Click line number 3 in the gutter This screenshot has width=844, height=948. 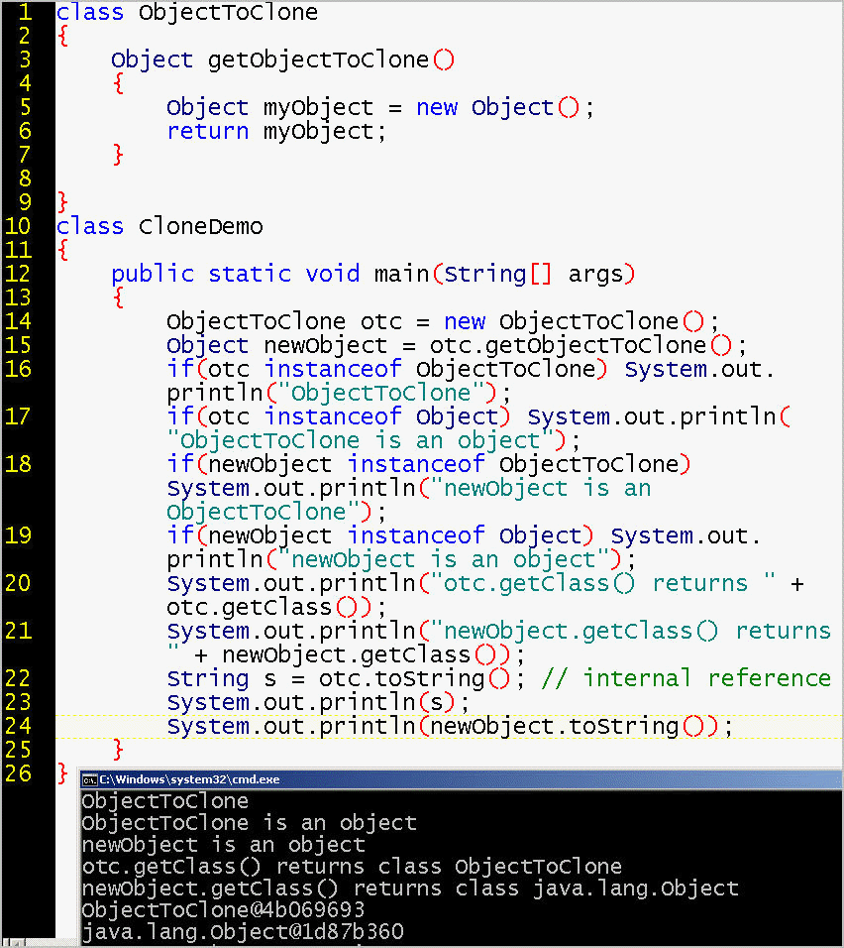25,59
